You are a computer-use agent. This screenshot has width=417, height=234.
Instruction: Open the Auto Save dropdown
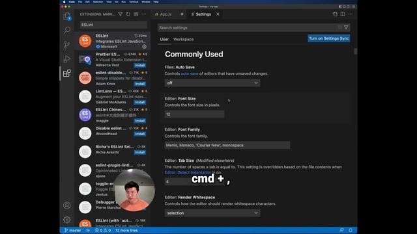pos(212,83)
